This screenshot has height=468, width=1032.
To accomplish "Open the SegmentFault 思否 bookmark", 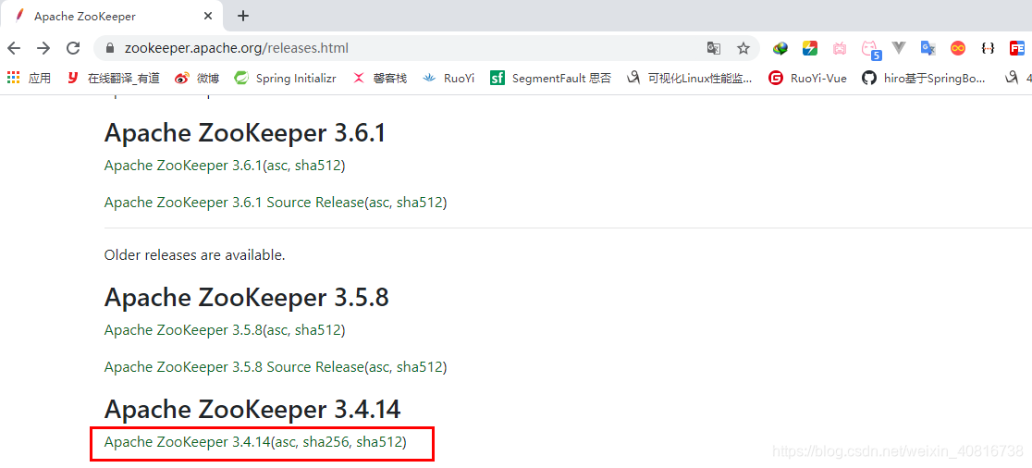I will pyautogui.click(x=550, y=79).
